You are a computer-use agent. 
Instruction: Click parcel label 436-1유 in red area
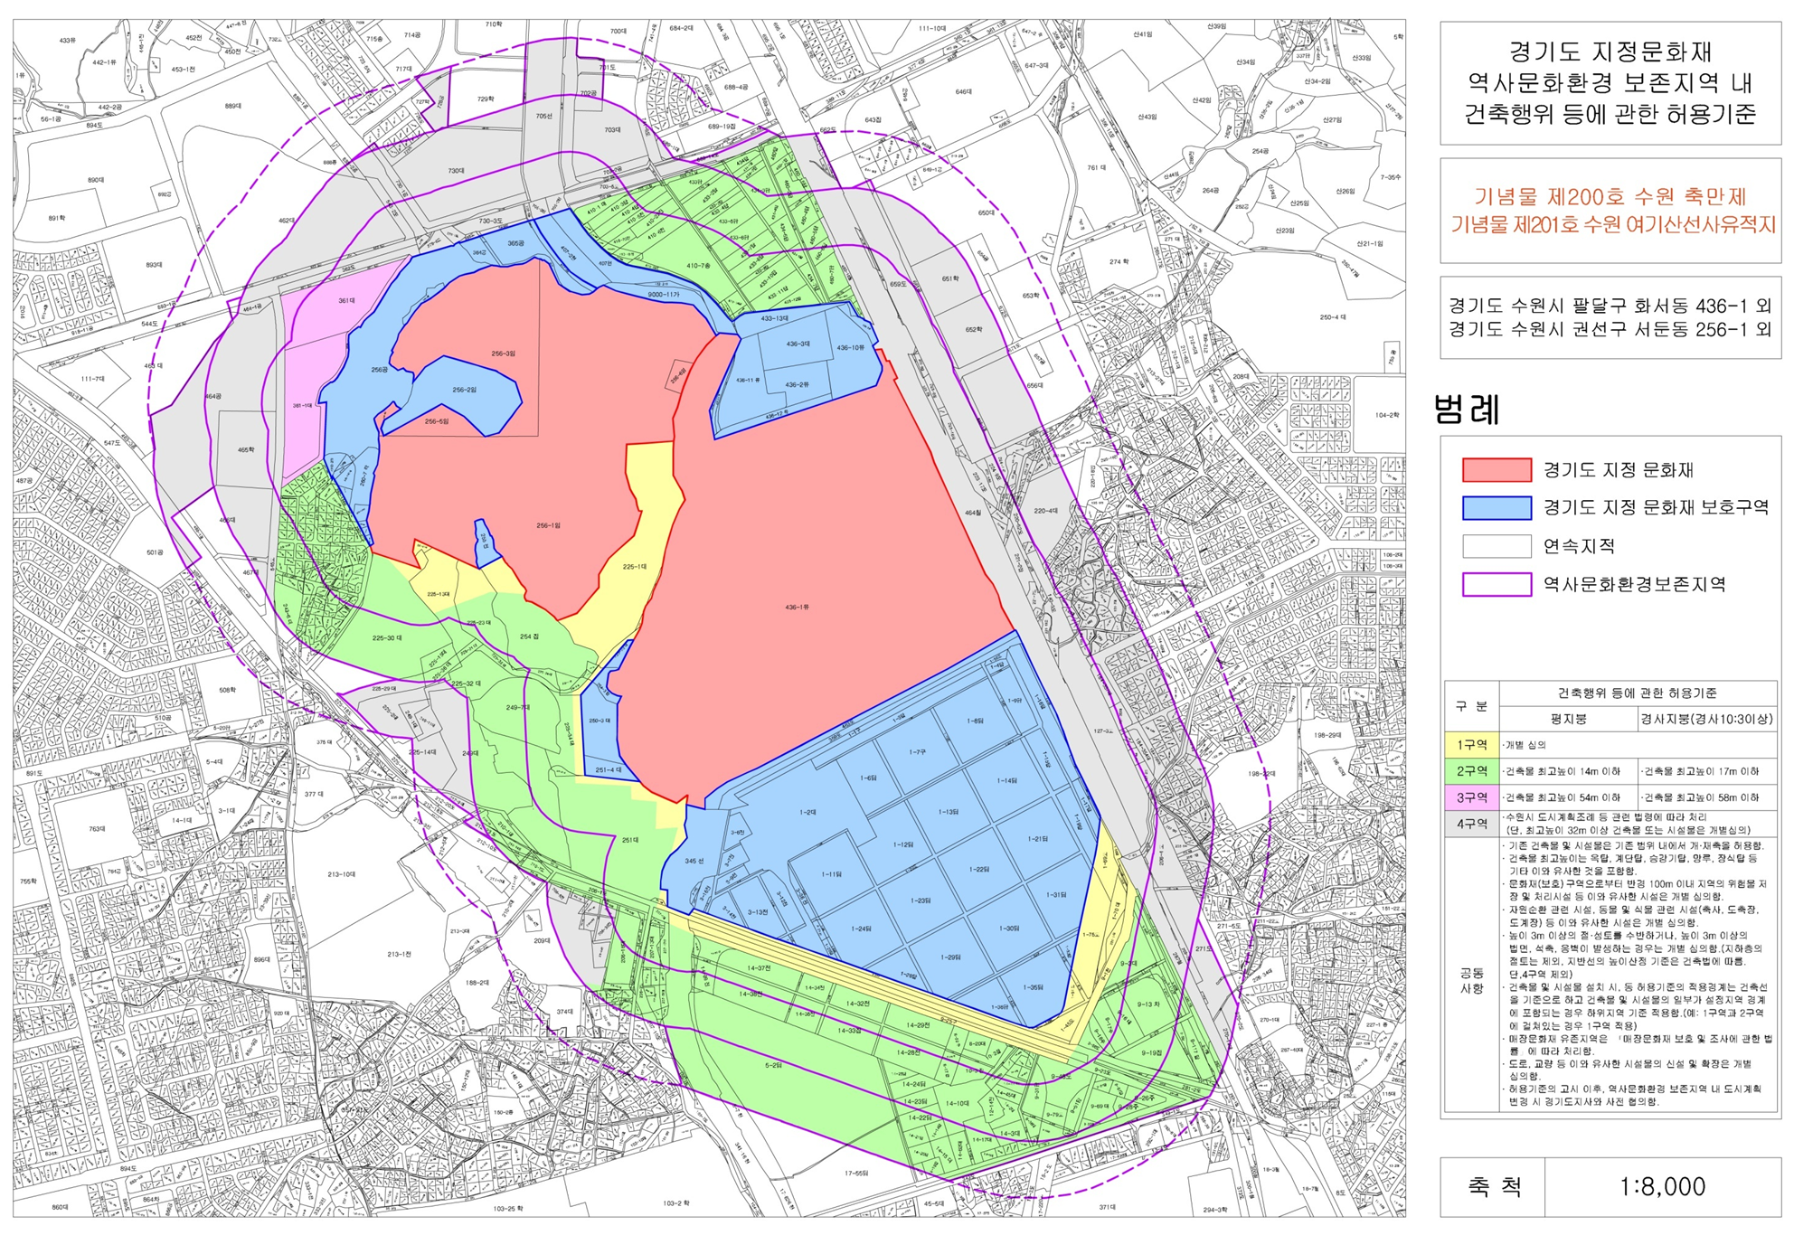pos(797,608)
